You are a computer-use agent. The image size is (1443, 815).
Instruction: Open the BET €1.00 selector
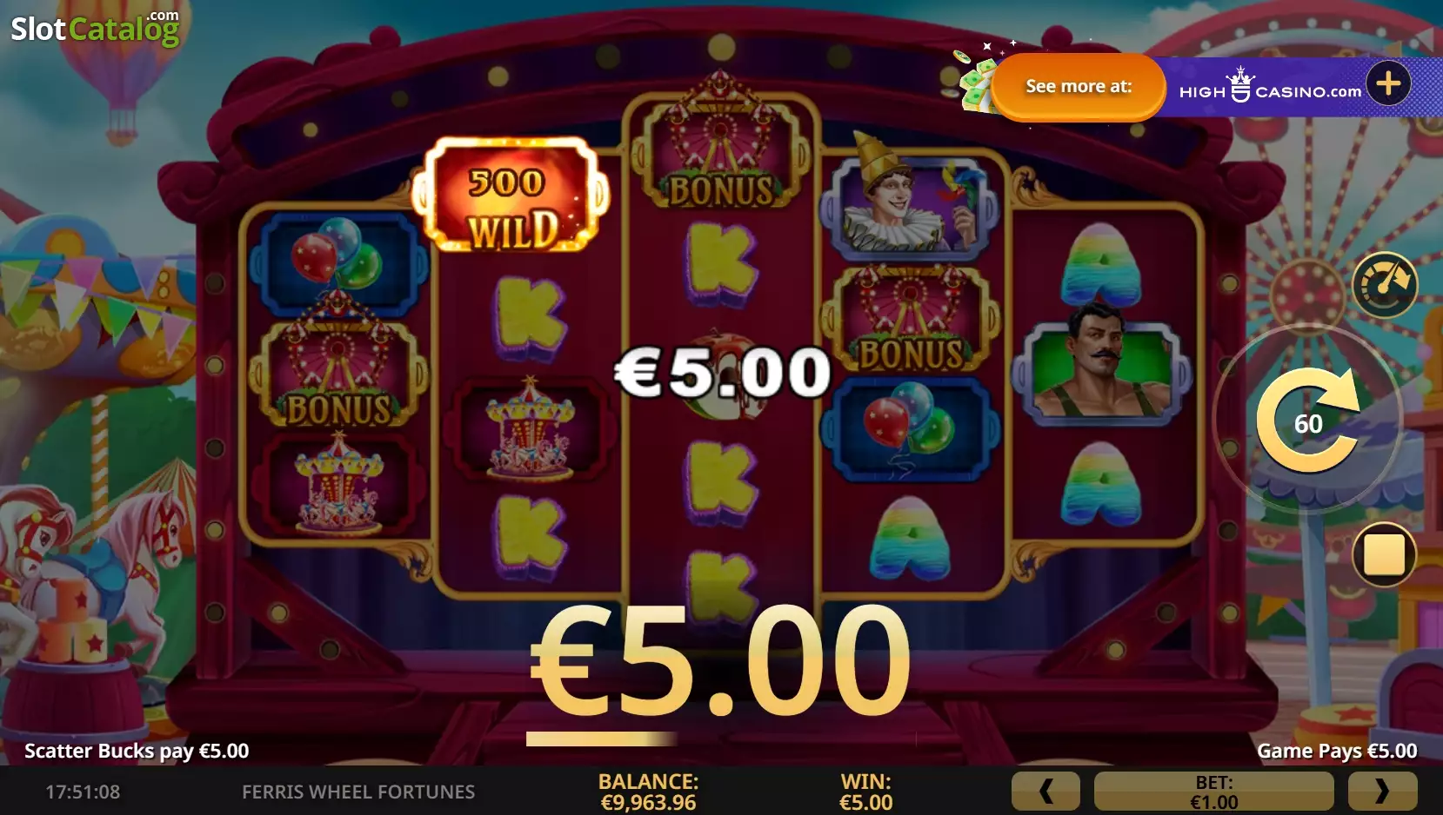point(1213,792)
